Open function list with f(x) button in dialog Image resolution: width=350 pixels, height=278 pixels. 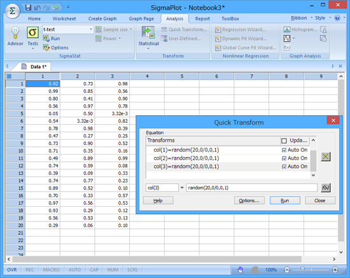pos(326,188)
